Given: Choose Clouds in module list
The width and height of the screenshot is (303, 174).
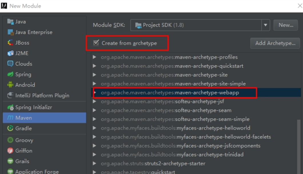Looking at the screenshot, I should [x=44, y=64].
